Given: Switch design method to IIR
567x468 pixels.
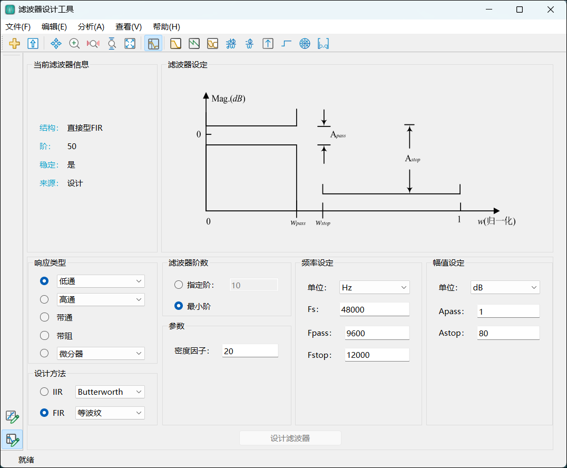Looking at the screenshot, I should [x=44, y=392].
